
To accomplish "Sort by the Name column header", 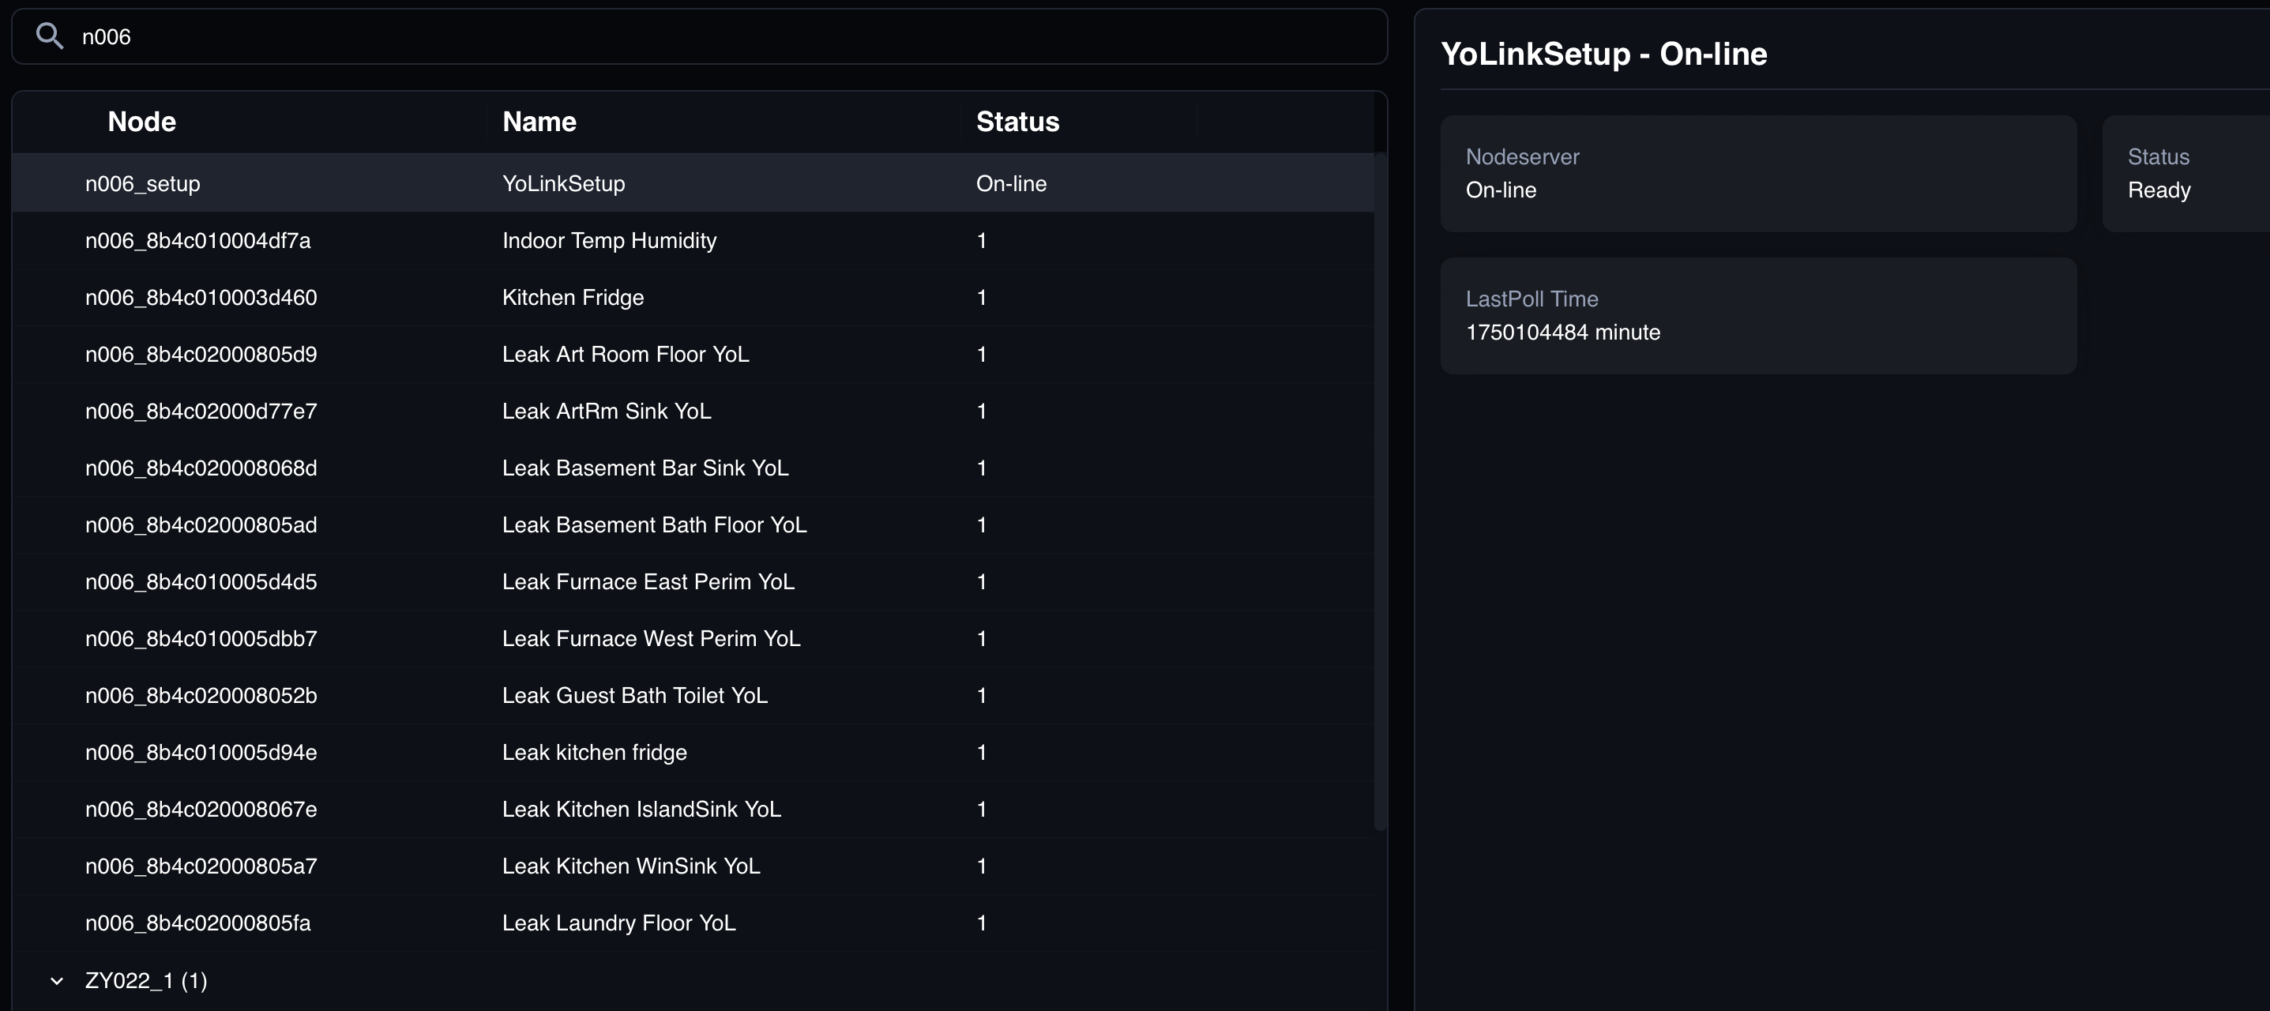I will click(539, 122).
